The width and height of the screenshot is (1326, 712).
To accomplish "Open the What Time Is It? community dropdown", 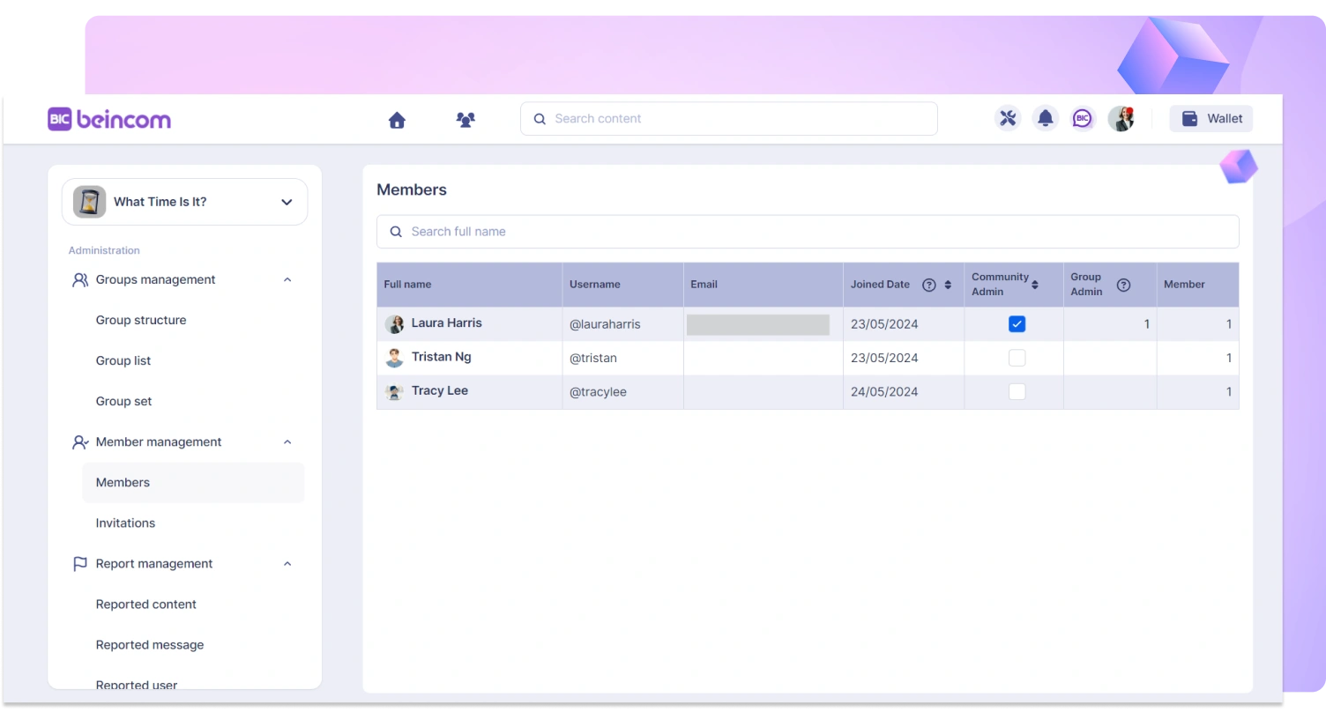I will point(287,202).
